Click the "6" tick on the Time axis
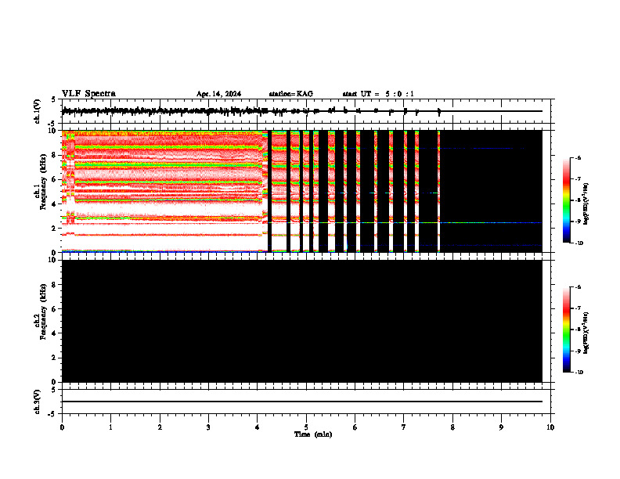This screenshot has height=479, width=620. pos(355,427)
